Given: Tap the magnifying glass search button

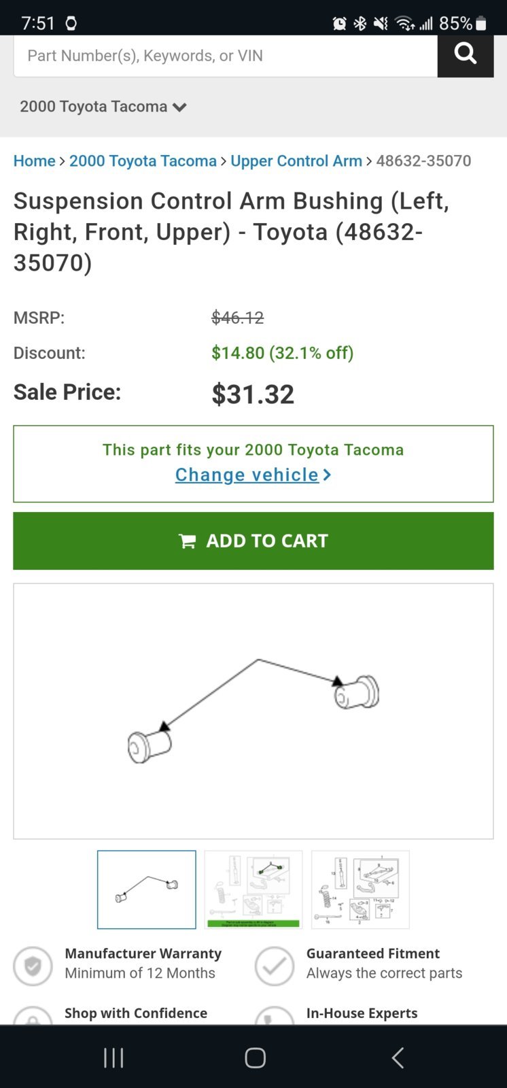Looking at the screenshot, I should (x=466, y=55).
